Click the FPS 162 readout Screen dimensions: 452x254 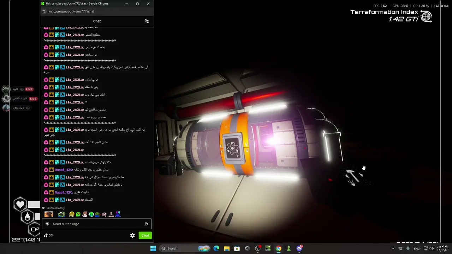380,6
